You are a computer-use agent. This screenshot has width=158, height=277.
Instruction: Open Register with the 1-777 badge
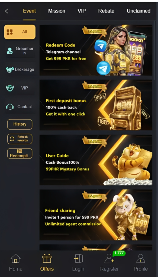click(x=109, y=262)
